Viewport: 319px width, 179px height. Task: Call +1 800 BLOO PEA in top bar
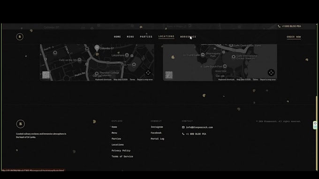[291, 26]
